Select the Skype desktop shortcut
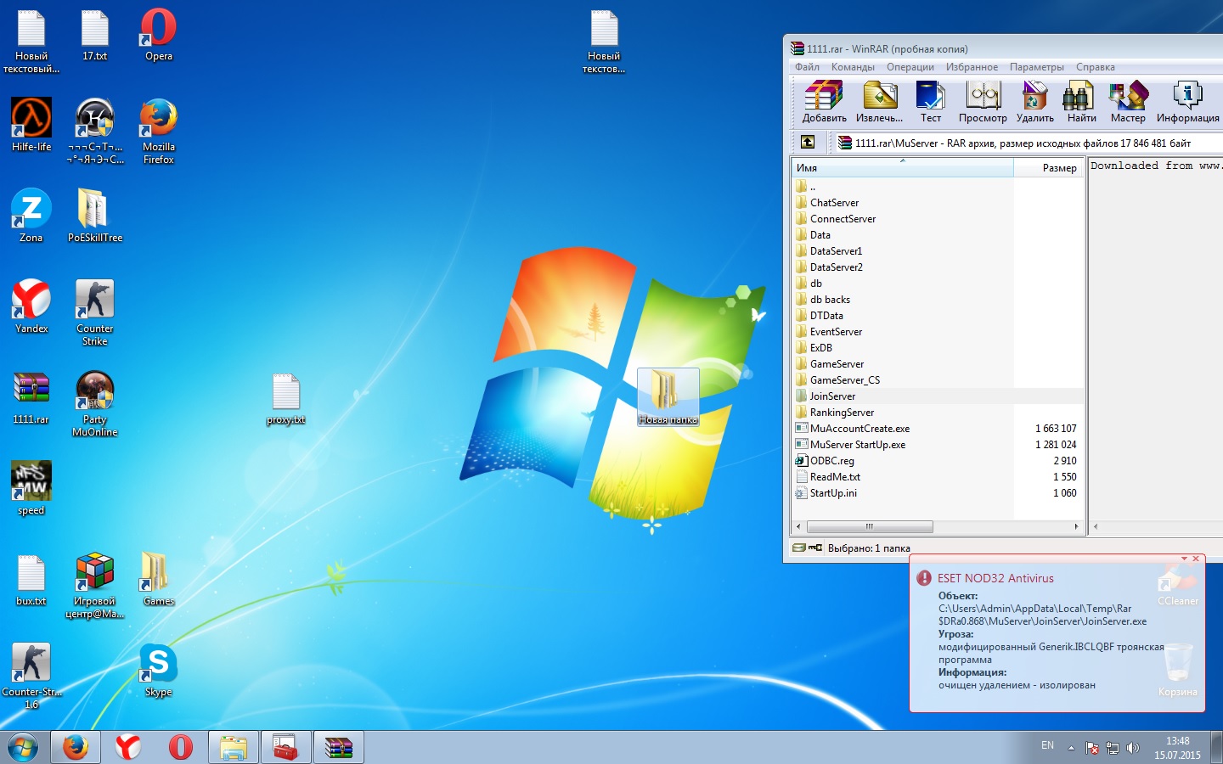This screenshot has width=1223, height=764. pyautogui.click(x=159, y=671)
